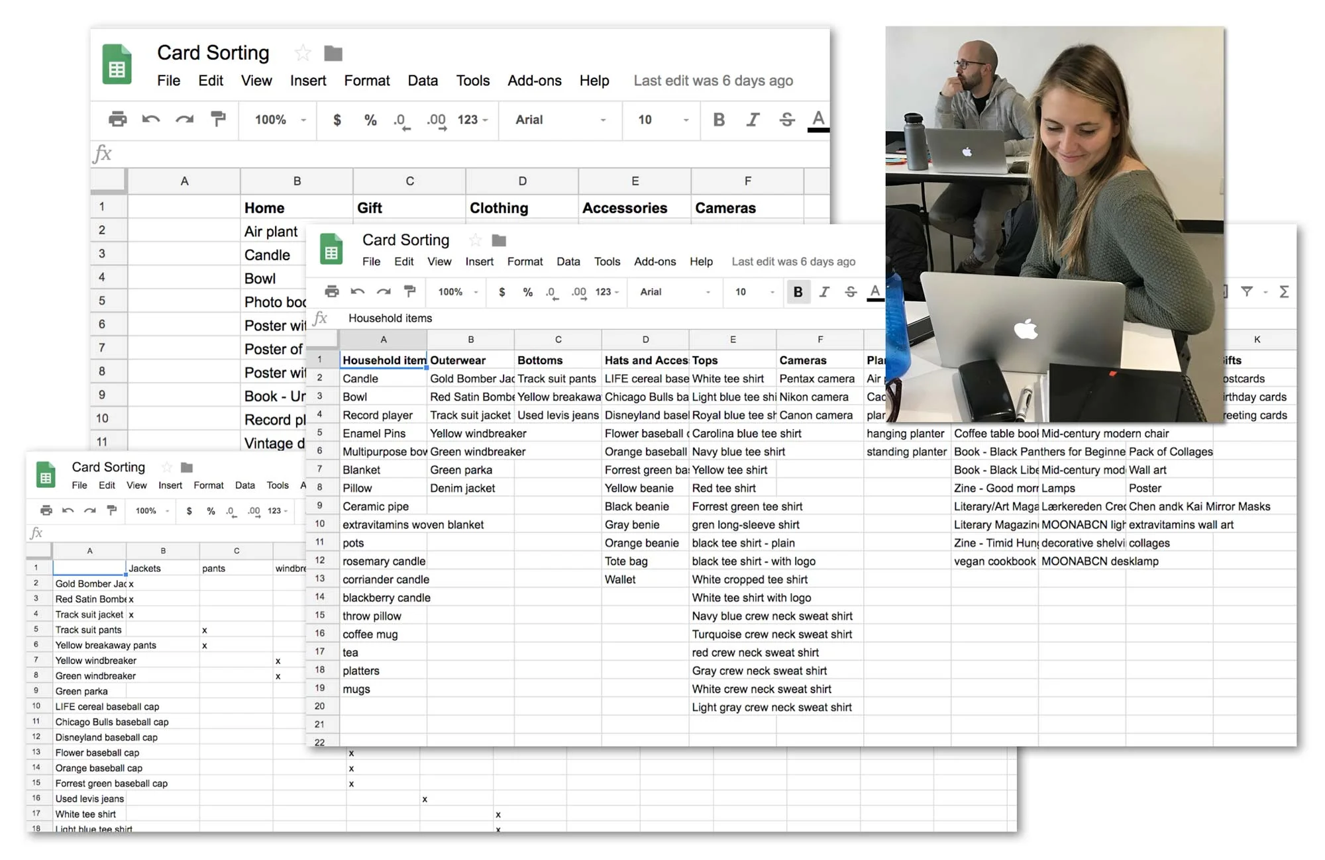Format as percent in back window
The image size is (1325, 860).
[370, 120]
